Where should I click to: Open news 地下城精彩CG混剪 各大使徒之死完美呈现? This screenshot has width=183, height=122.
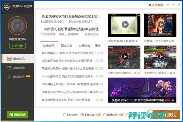tap(68, 53)
